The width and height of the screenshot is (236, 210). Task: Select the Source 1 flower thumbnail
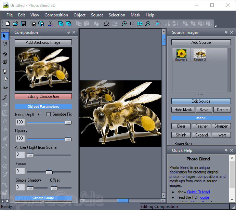(181, 55)
